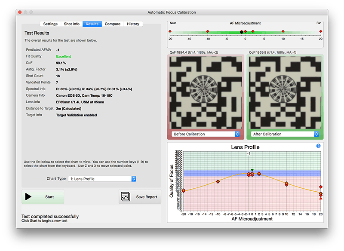Image resolution: width=344 pixels, height=251 pixels.
Task: Click the after-calibration target image thumbnail
Action: [x=285, y=92]
